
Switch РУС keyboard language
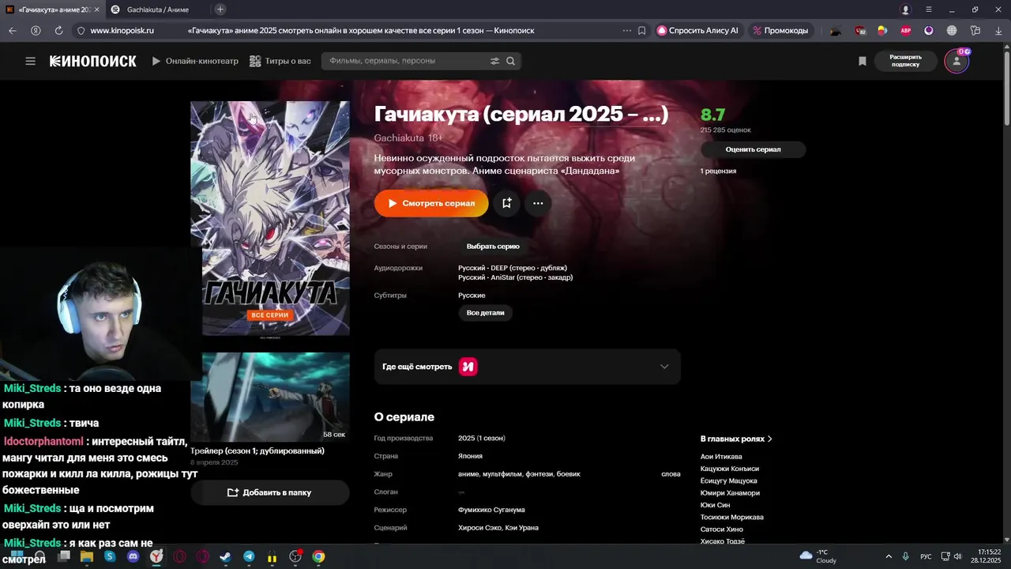926,556
